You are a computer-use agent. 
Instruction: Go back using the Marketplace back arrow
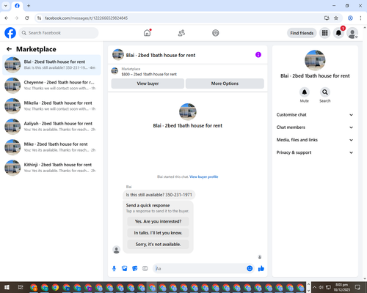coord(9,49)
